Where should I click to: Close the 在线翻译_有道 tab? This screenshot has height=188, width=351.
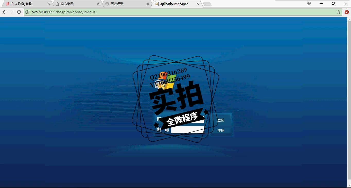click(49, 4)
